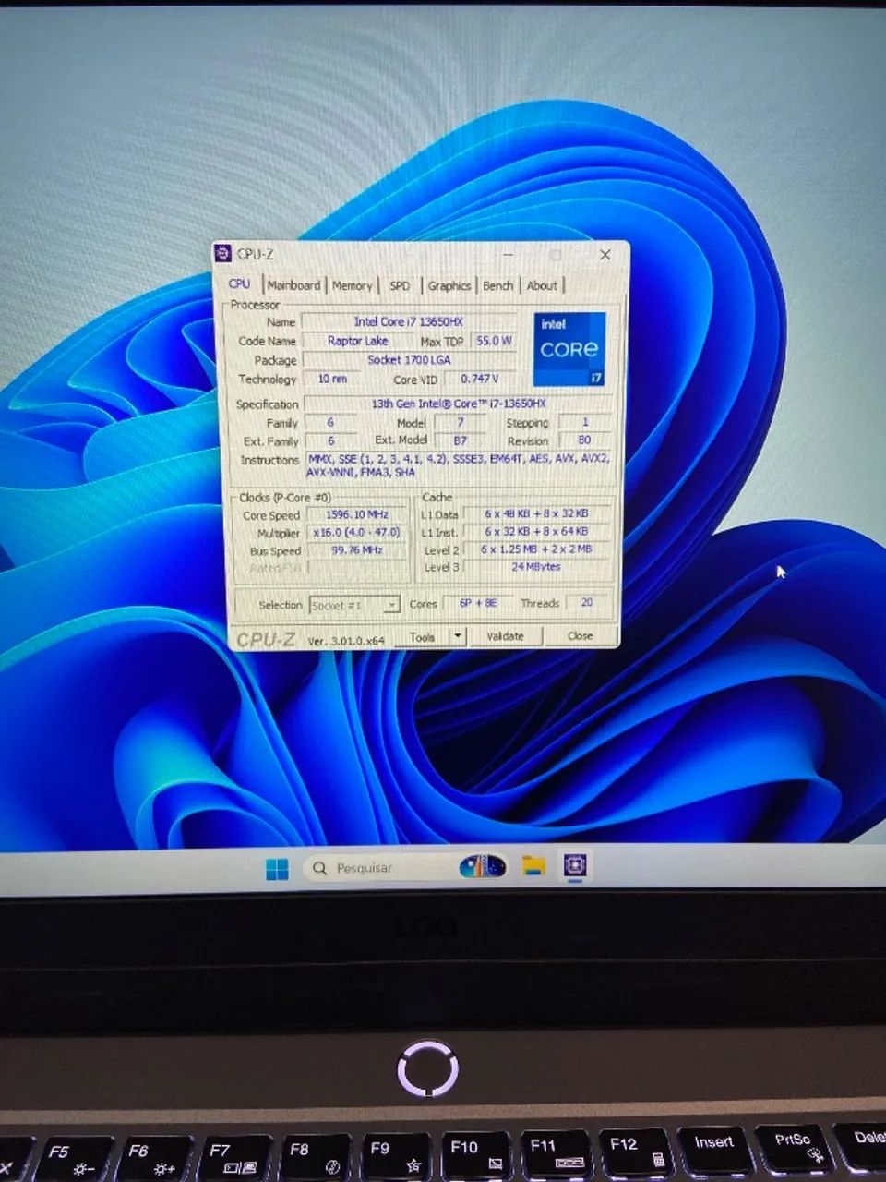The image size is (886, 1182).
Task: Click the '10 nm' technology value
Action: [332, 379]
